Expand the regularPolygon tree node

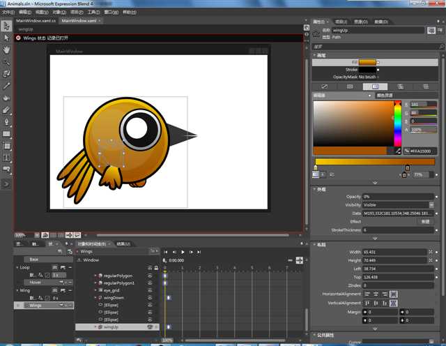coord(95,276)
